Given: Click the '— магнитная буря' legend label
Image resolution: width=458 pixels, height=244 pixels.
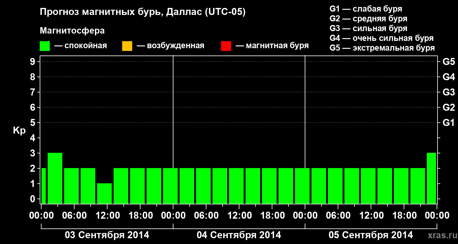Looking at the screenshot, I should click(x=272, y=46).
